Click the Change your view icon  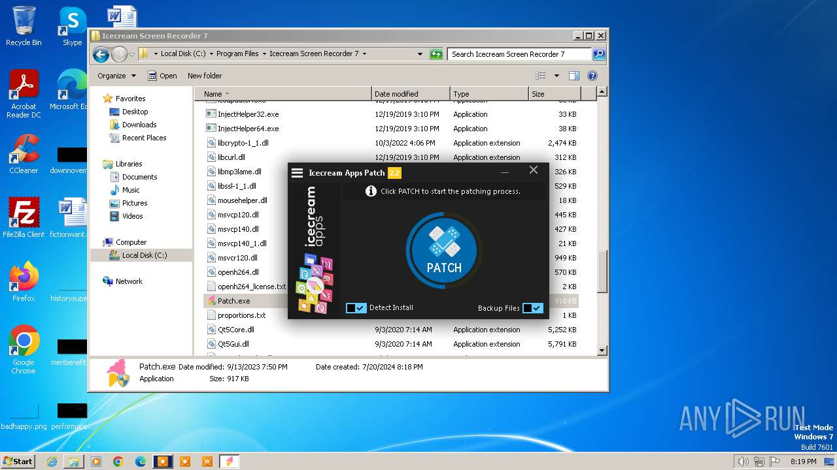(x=540, y=76)
